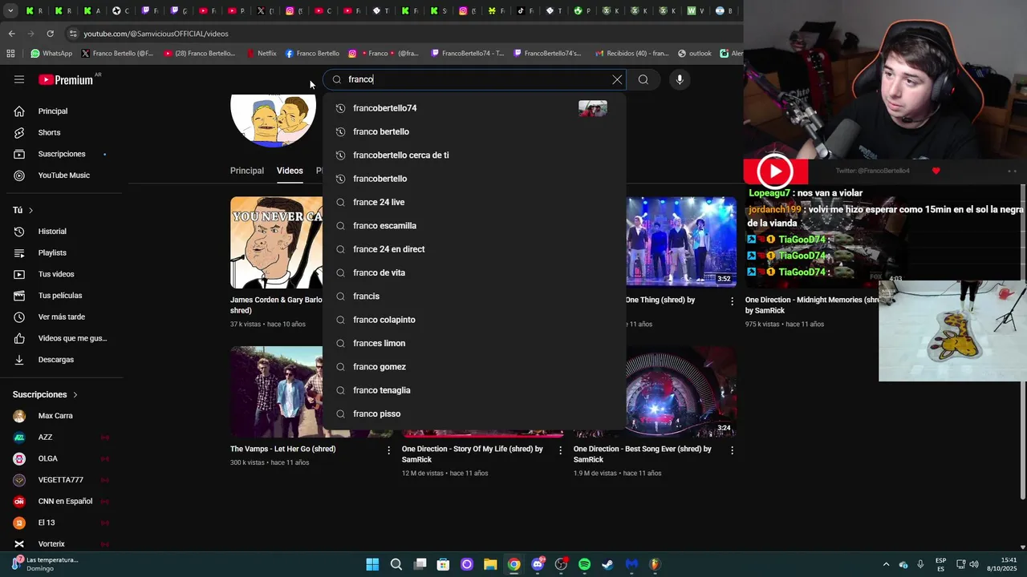Open Playlists from the sidebar

[x=61, y=252]
